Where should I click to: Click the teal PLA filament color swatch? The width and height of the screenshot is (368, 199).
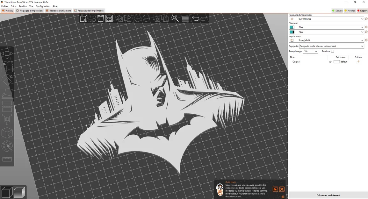pyautogui.click(x=292, y=27)
